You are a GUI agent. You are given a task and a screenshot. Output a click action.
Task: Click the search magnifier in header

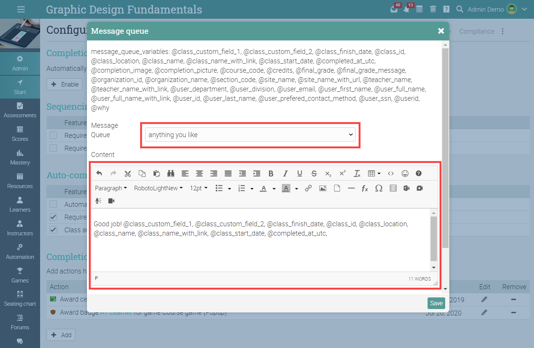459,9
